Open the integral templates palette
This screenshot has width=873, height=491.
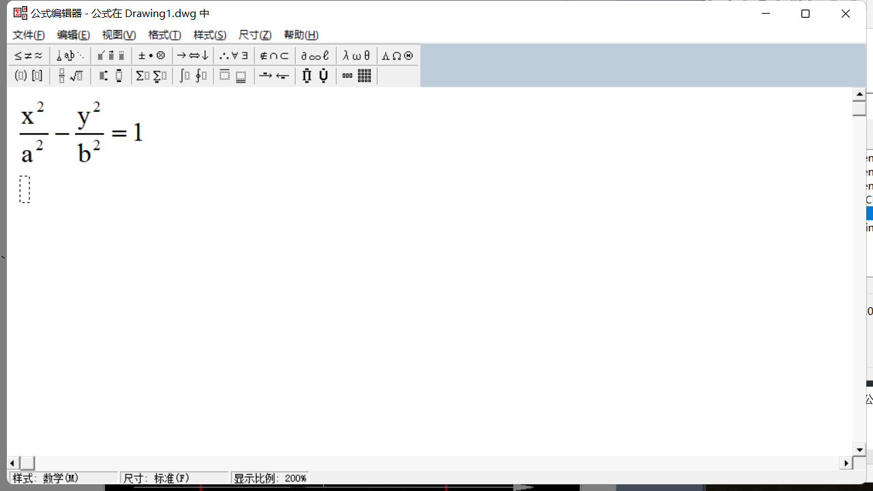click(x=193, y=76)
